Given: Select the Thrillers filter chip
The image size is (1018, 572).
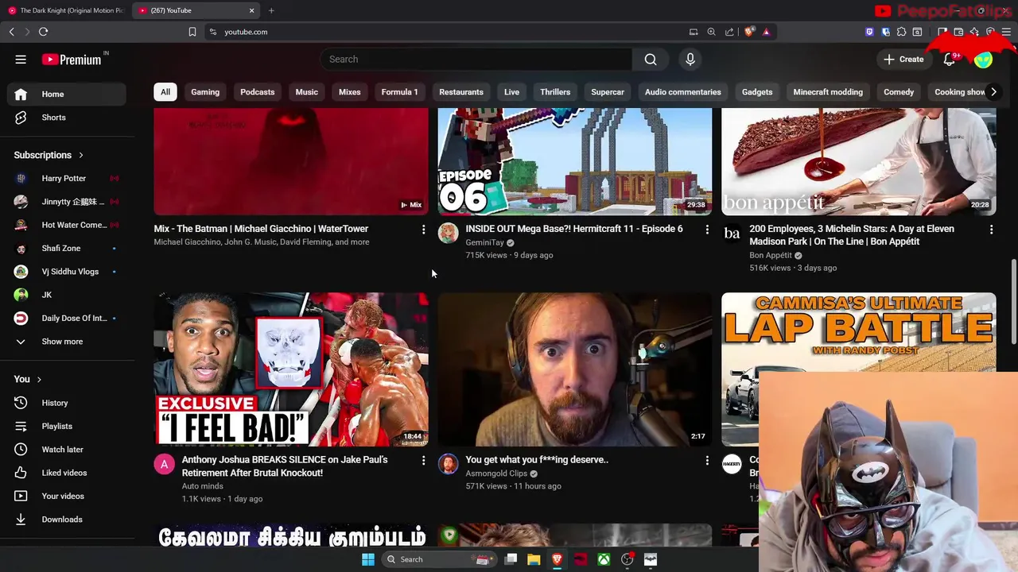Looking at the screenshot, I should [x=555, y=92].
